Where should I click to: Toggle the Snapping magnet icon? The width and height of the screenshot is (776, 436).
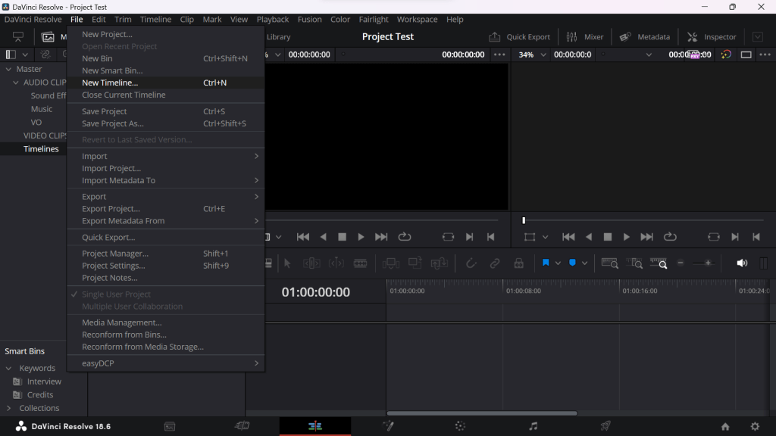tap(471, 263)
